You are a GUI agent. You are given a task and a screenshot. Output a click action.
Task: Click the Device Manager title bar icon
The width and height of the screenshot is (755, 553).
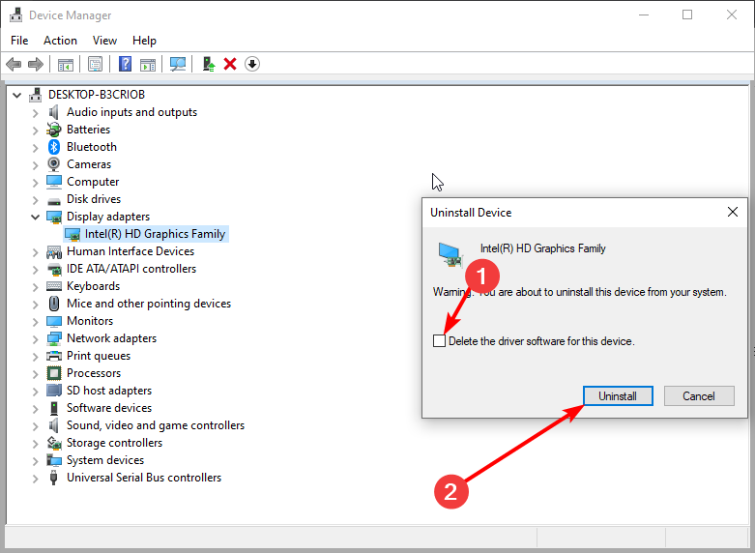point(15,15)
